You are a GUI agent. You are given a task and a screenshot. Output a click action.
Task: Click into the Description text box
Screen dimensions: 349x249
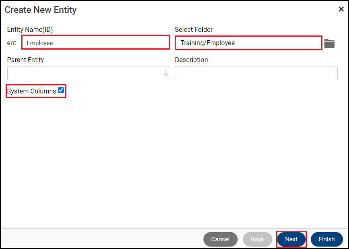click(256, 73)
